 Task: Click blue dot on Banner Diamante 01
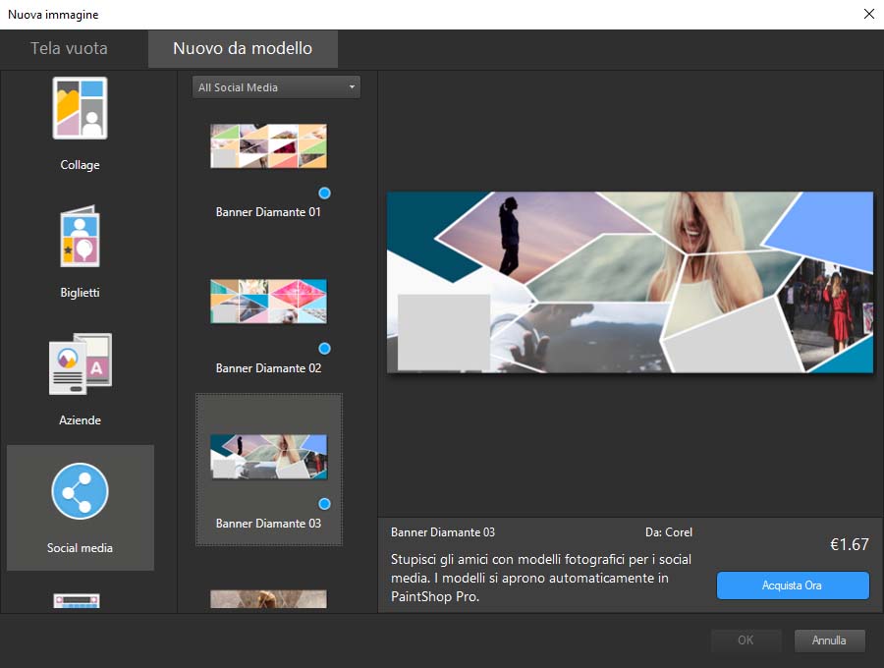[x=324, y=193]
